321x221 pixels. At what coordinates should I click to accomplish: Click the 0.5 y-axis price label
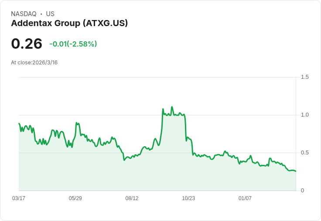(305, 153)
